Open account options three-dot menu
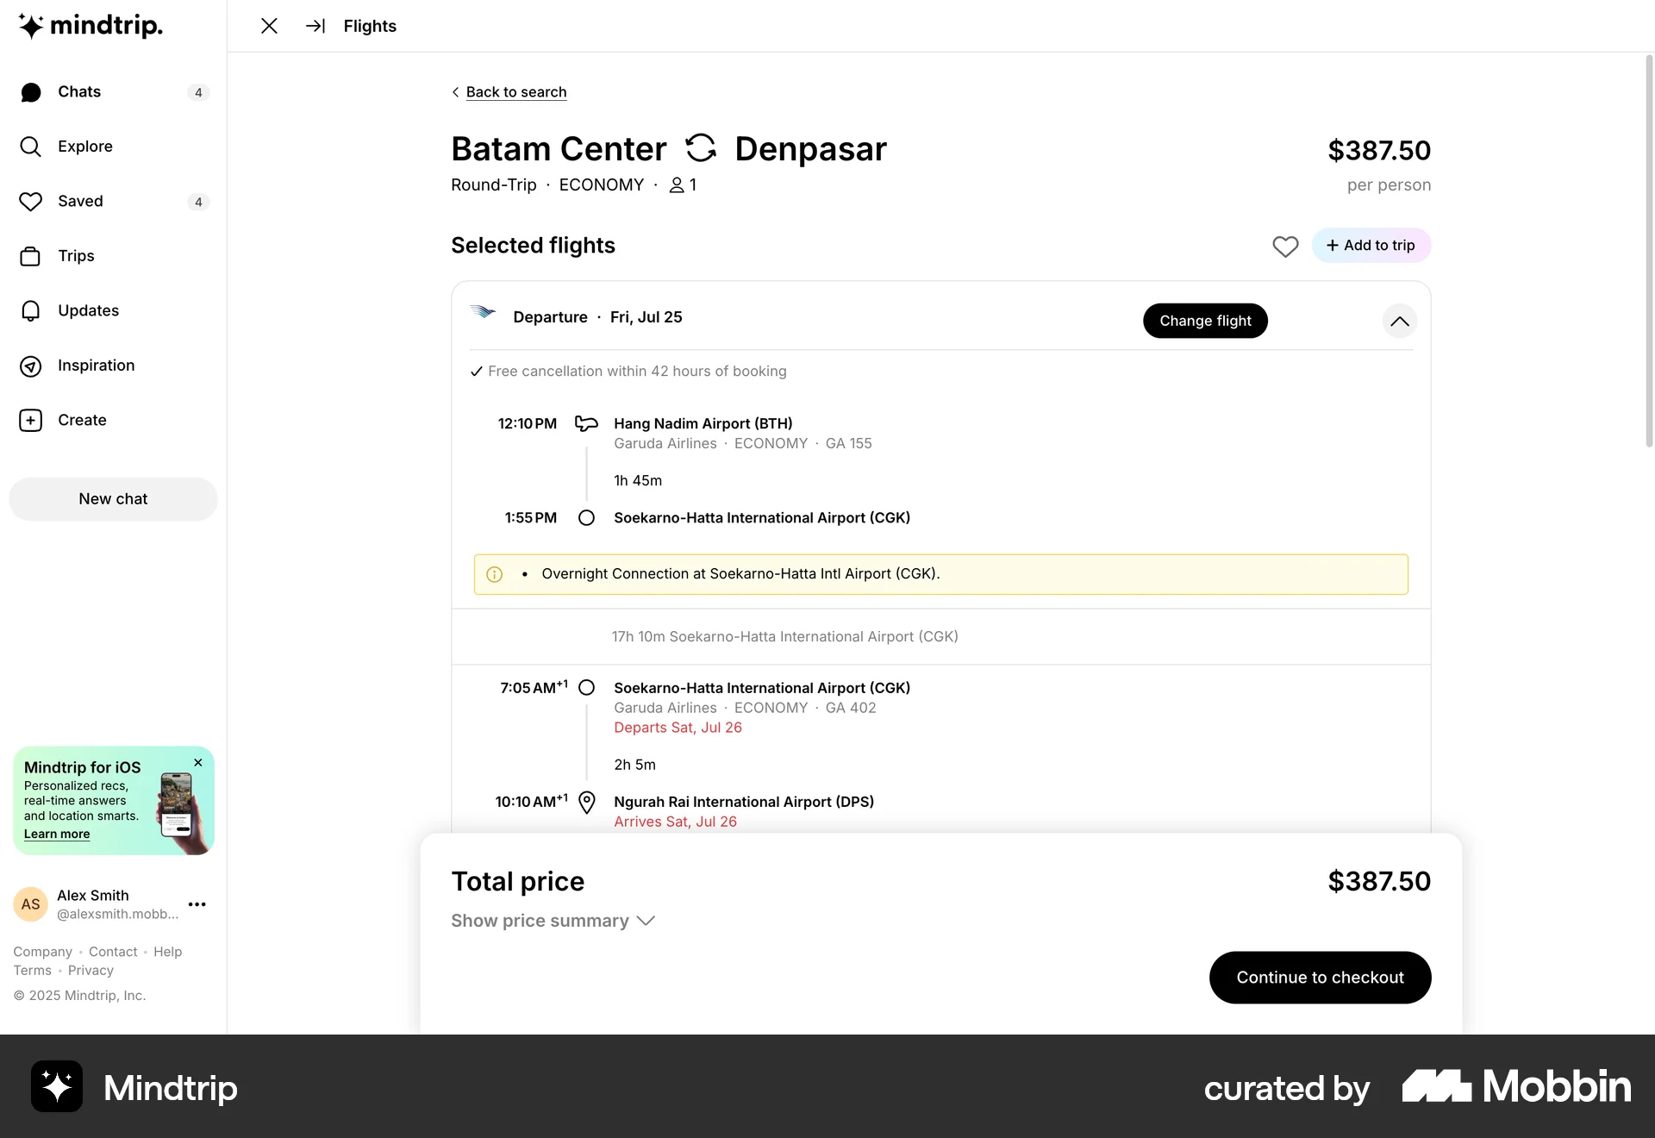This screenshot has height=1138, width=1655. point(197,904)
